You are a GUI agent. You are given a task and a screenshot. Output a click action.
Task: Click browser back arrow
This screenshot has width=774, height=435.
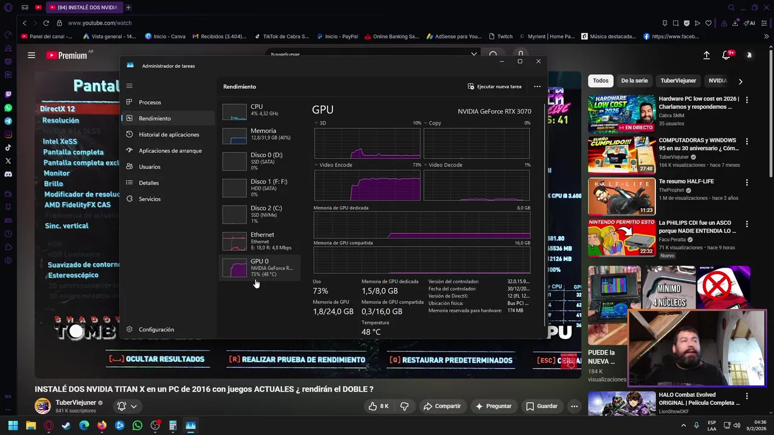coord(24,23)
